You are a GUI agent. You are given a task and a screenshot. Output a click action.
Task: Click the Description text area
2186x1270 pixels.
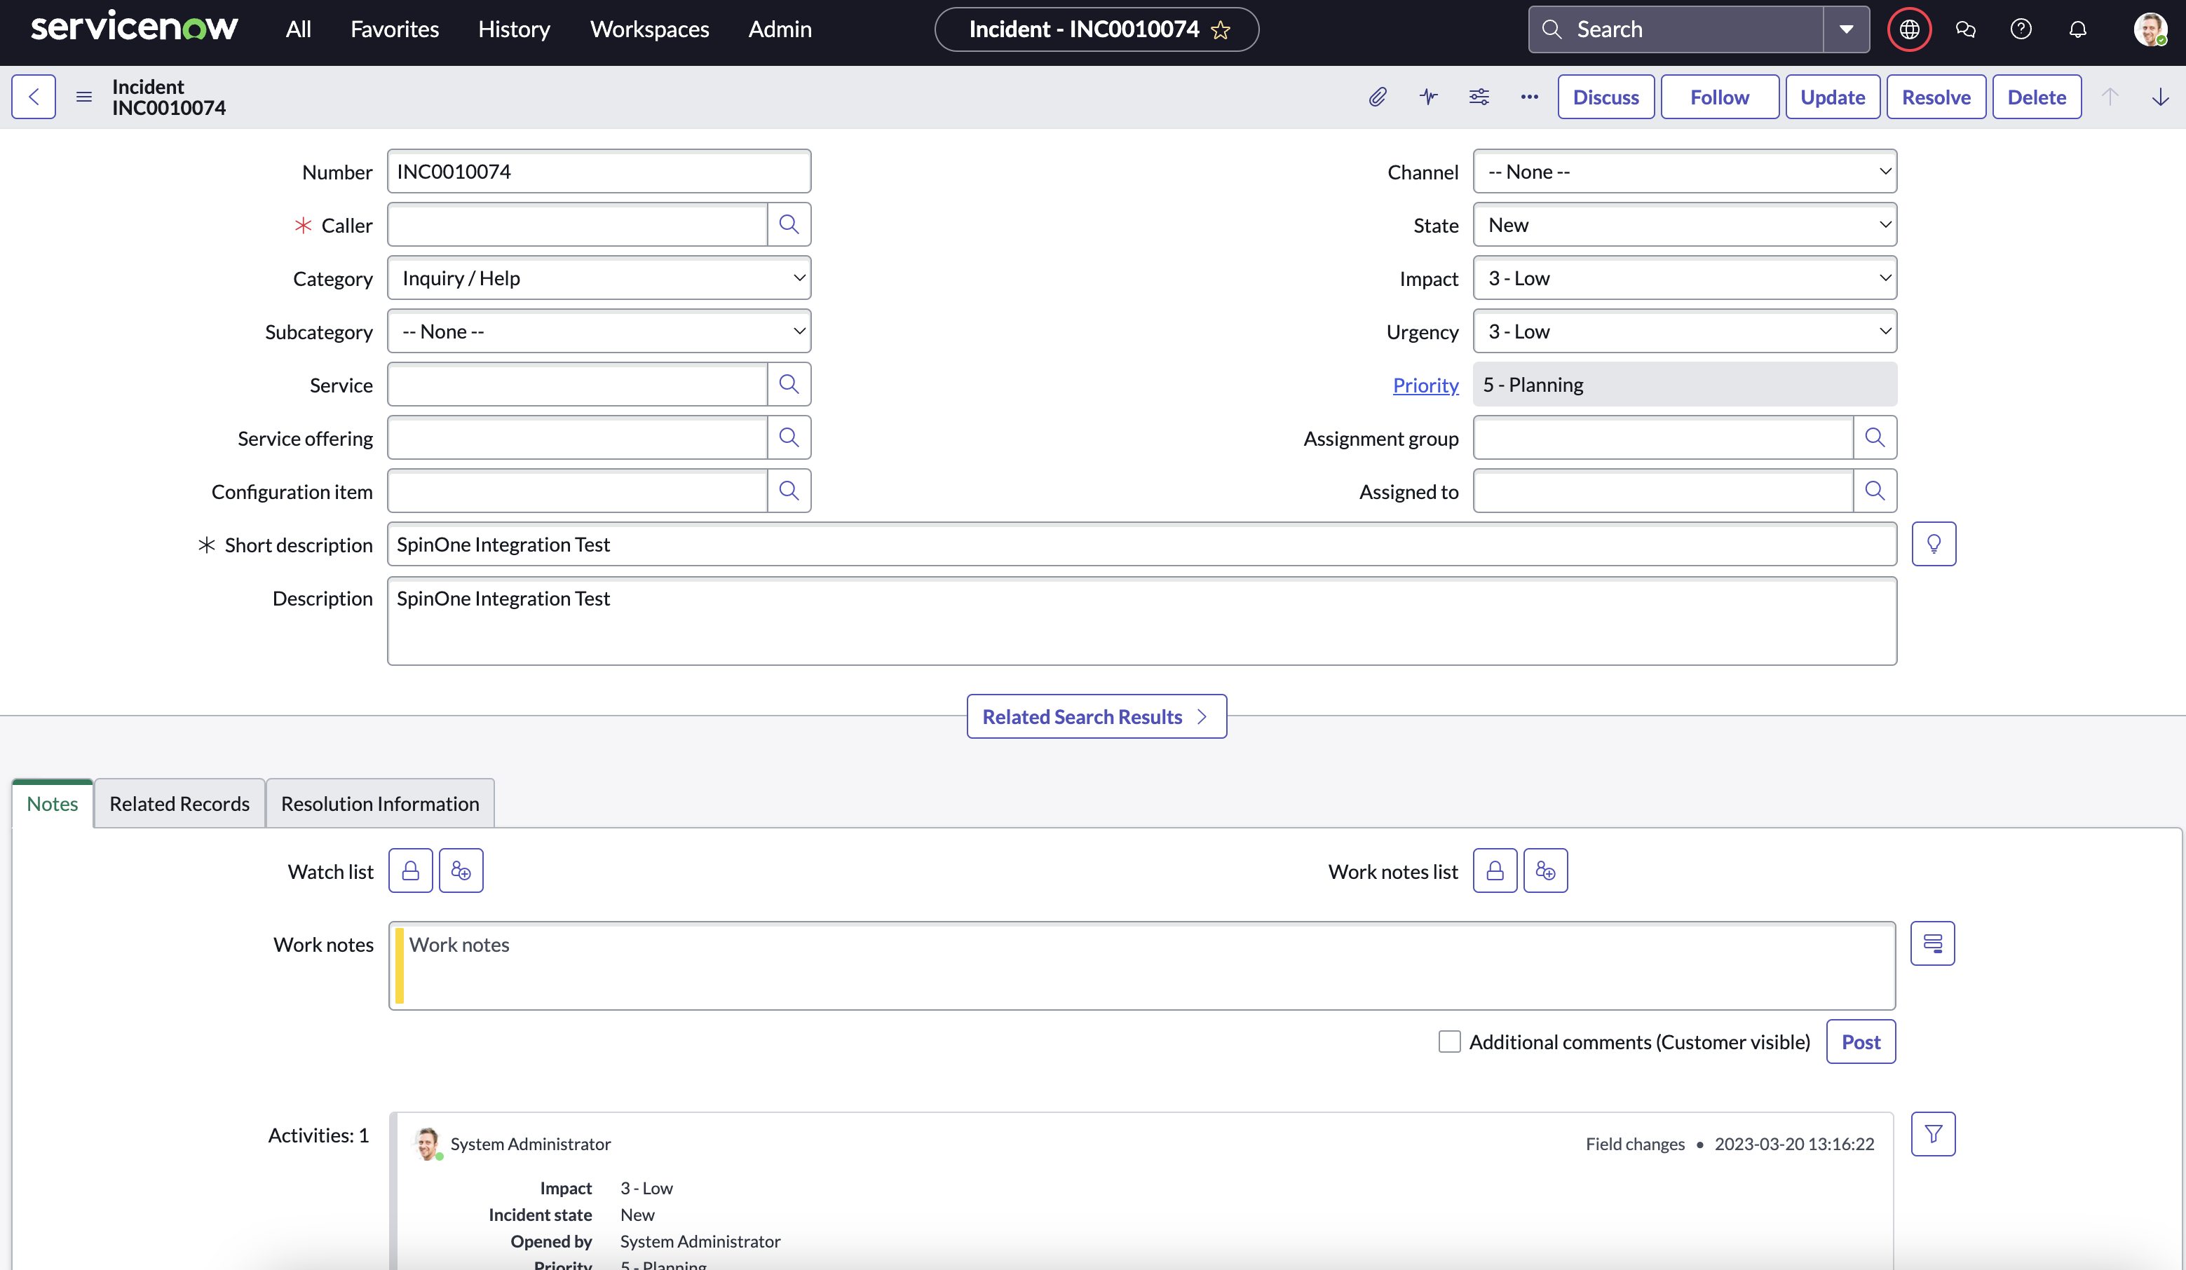coord(1141,621)
